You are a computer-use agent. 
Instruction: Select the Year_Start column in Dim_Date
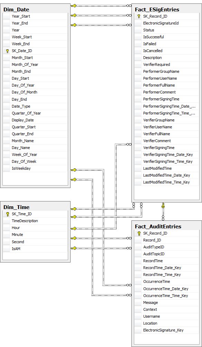point(35,16)
